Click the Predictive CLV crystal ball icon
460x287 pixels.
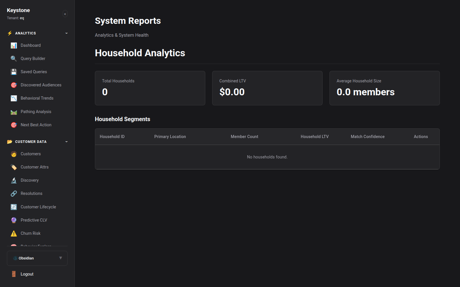pos(14,220)
